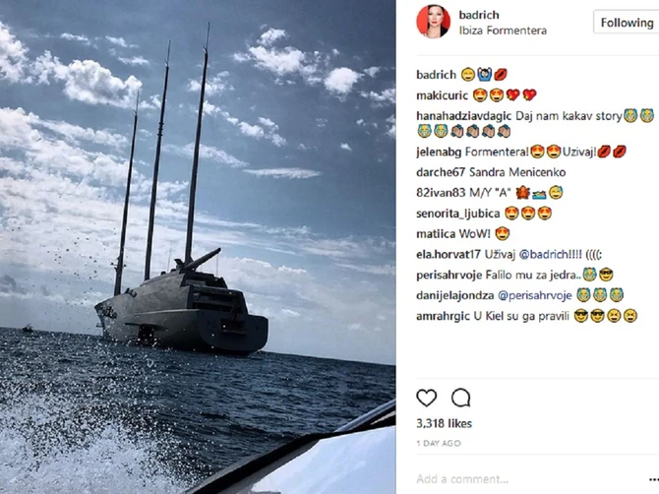
Task: Focus the Add a comment field
Action: [529, 479]
